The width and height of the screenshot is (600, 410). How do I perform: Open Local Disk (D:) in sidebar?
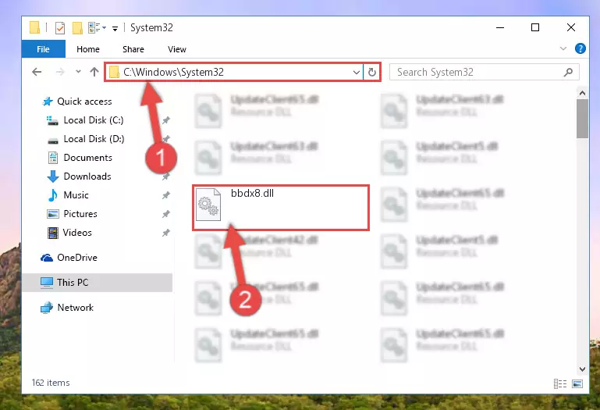[94, 139]
